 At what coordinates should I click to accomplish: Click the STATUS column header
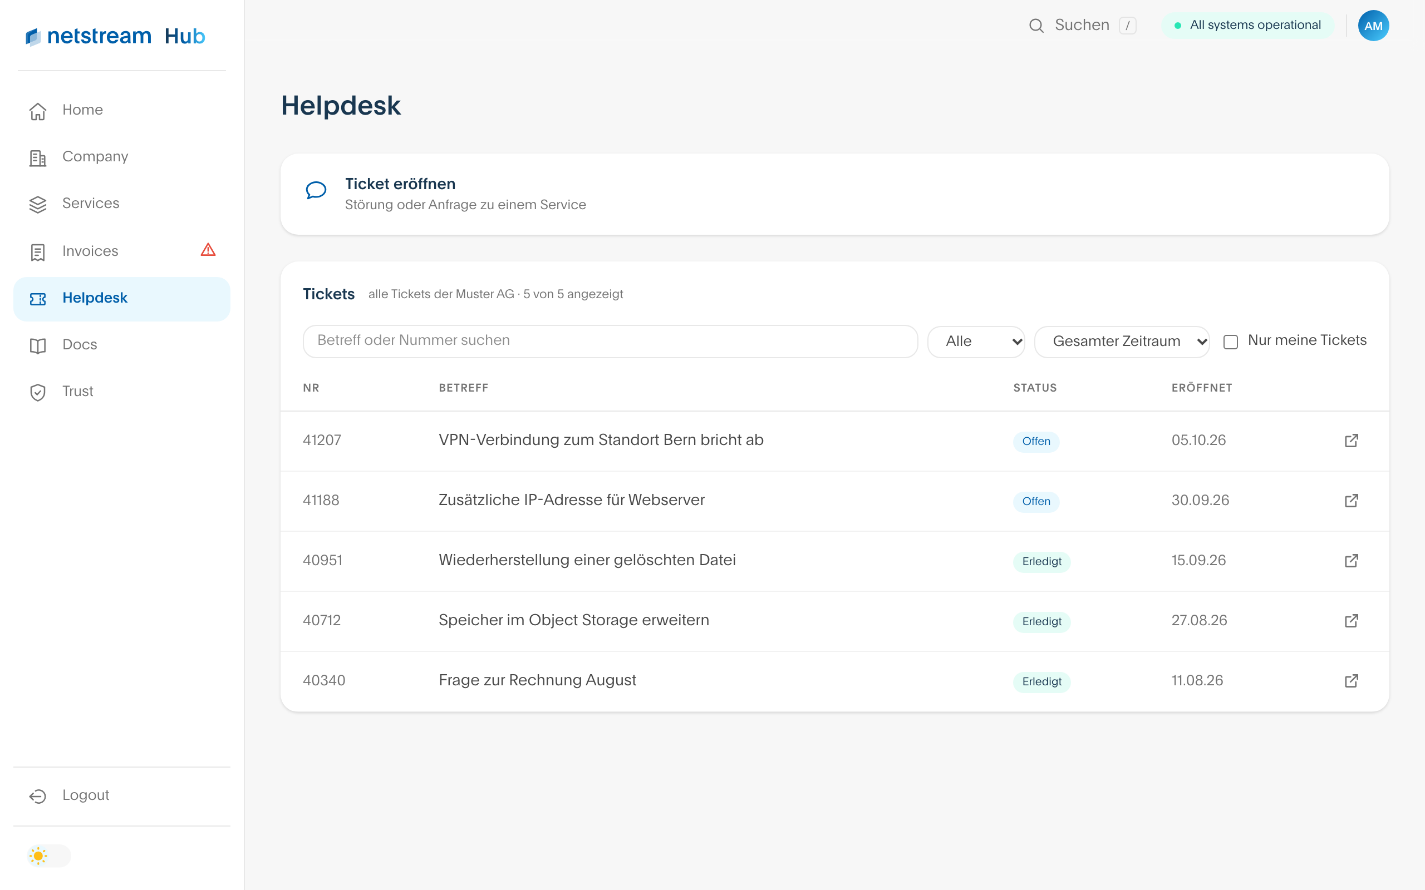[x=1035, y=388]
